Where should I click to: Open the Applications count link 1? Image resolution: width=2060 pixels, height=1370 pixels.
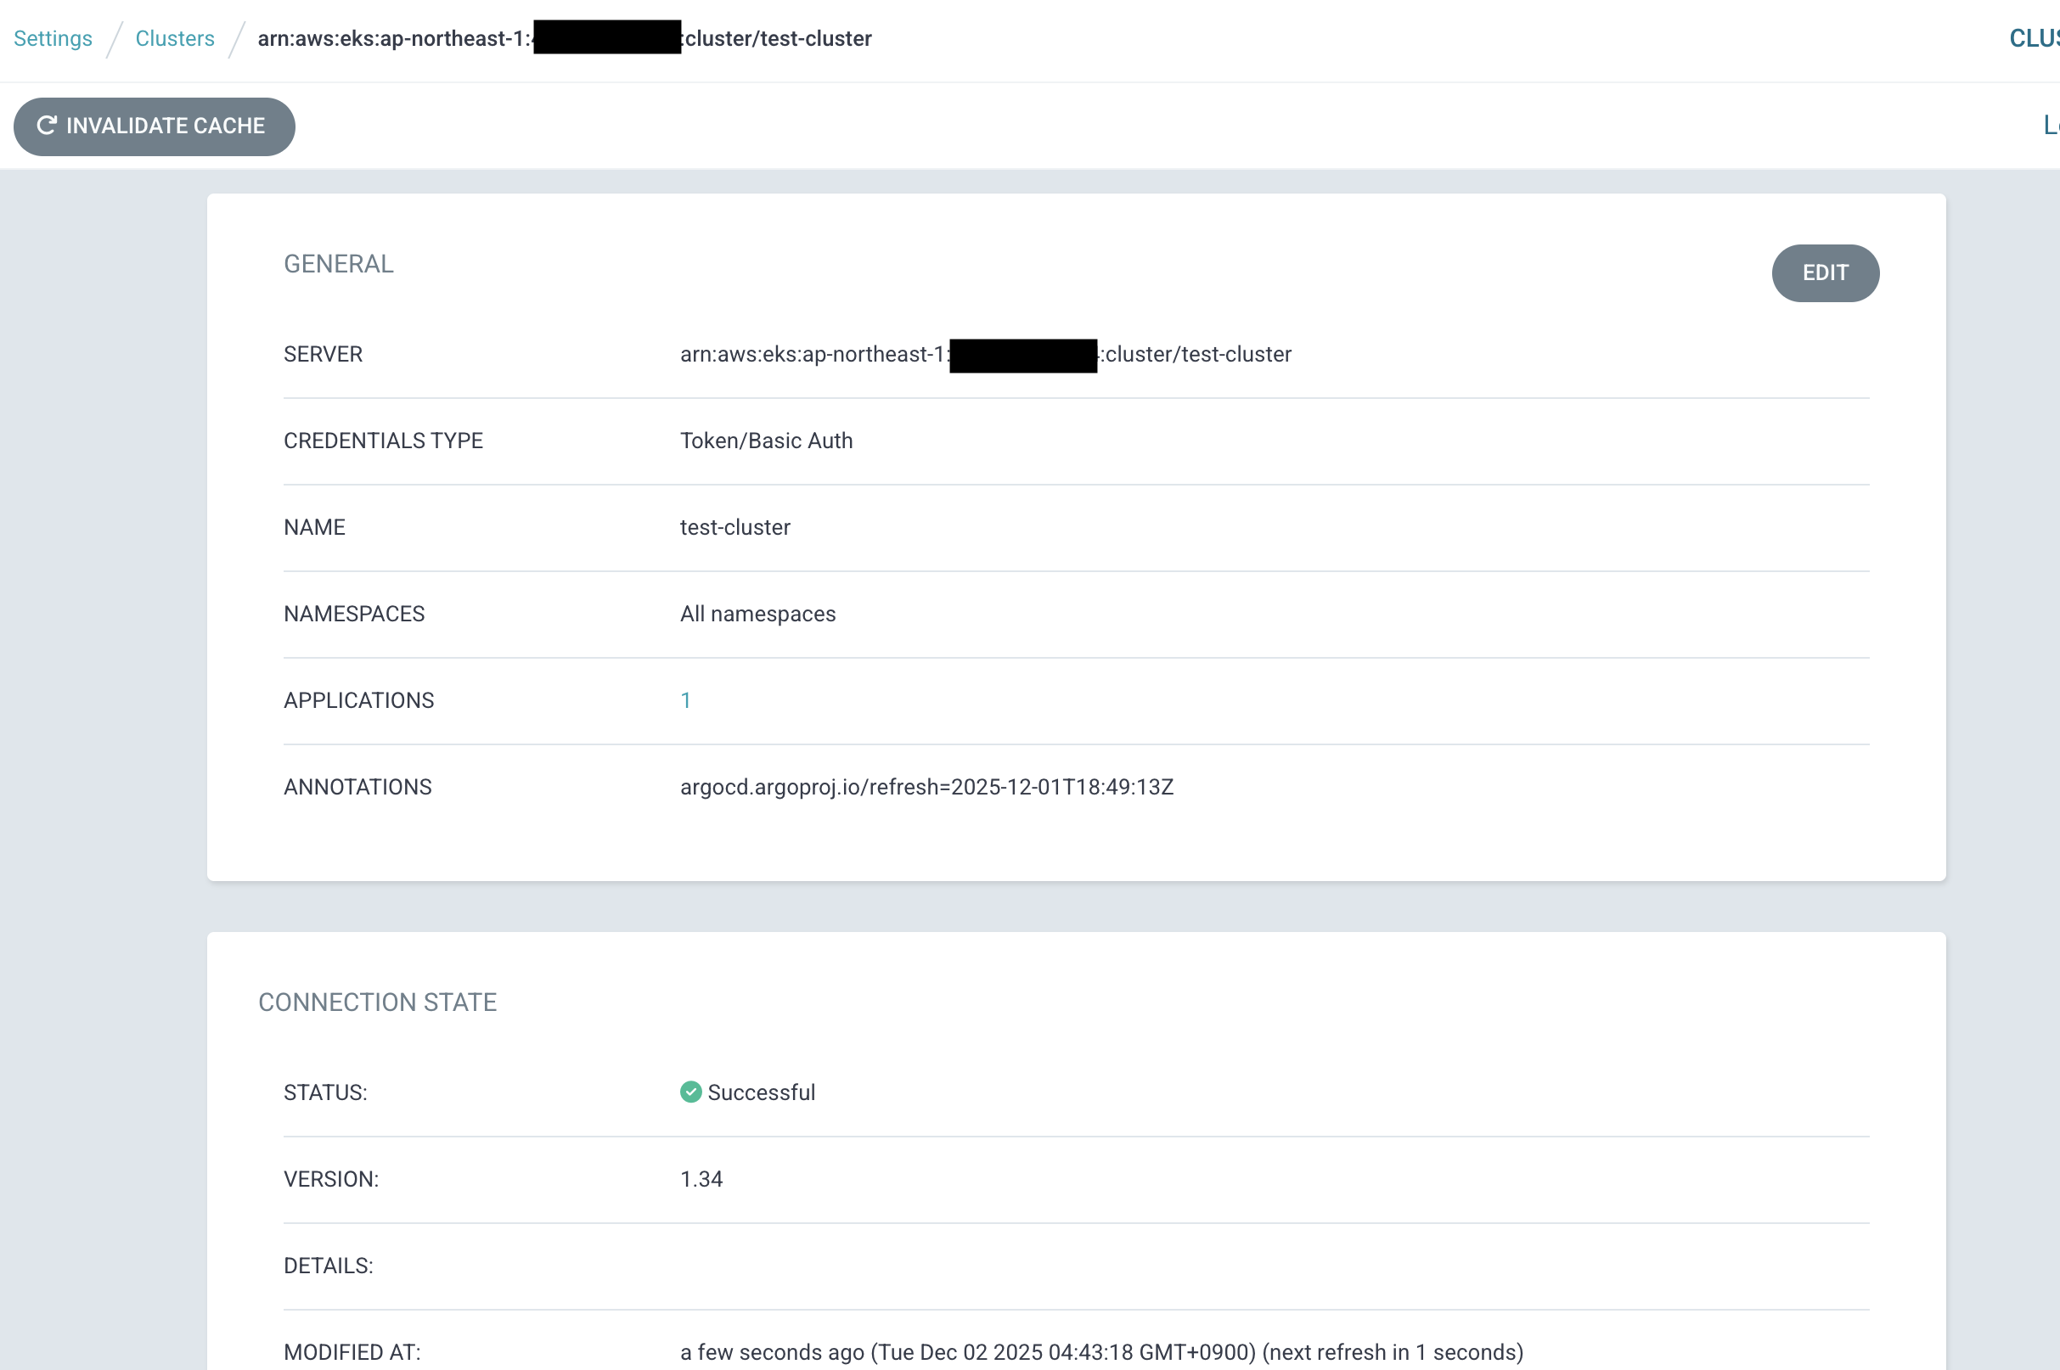tap(686, 699)
